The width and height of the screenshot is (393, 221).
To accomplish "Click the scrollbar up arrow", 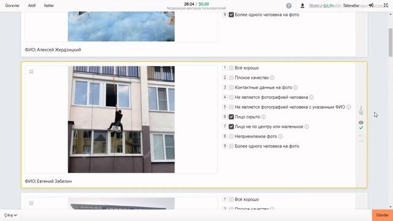I will pyautogui.click(x=391, y=14).
